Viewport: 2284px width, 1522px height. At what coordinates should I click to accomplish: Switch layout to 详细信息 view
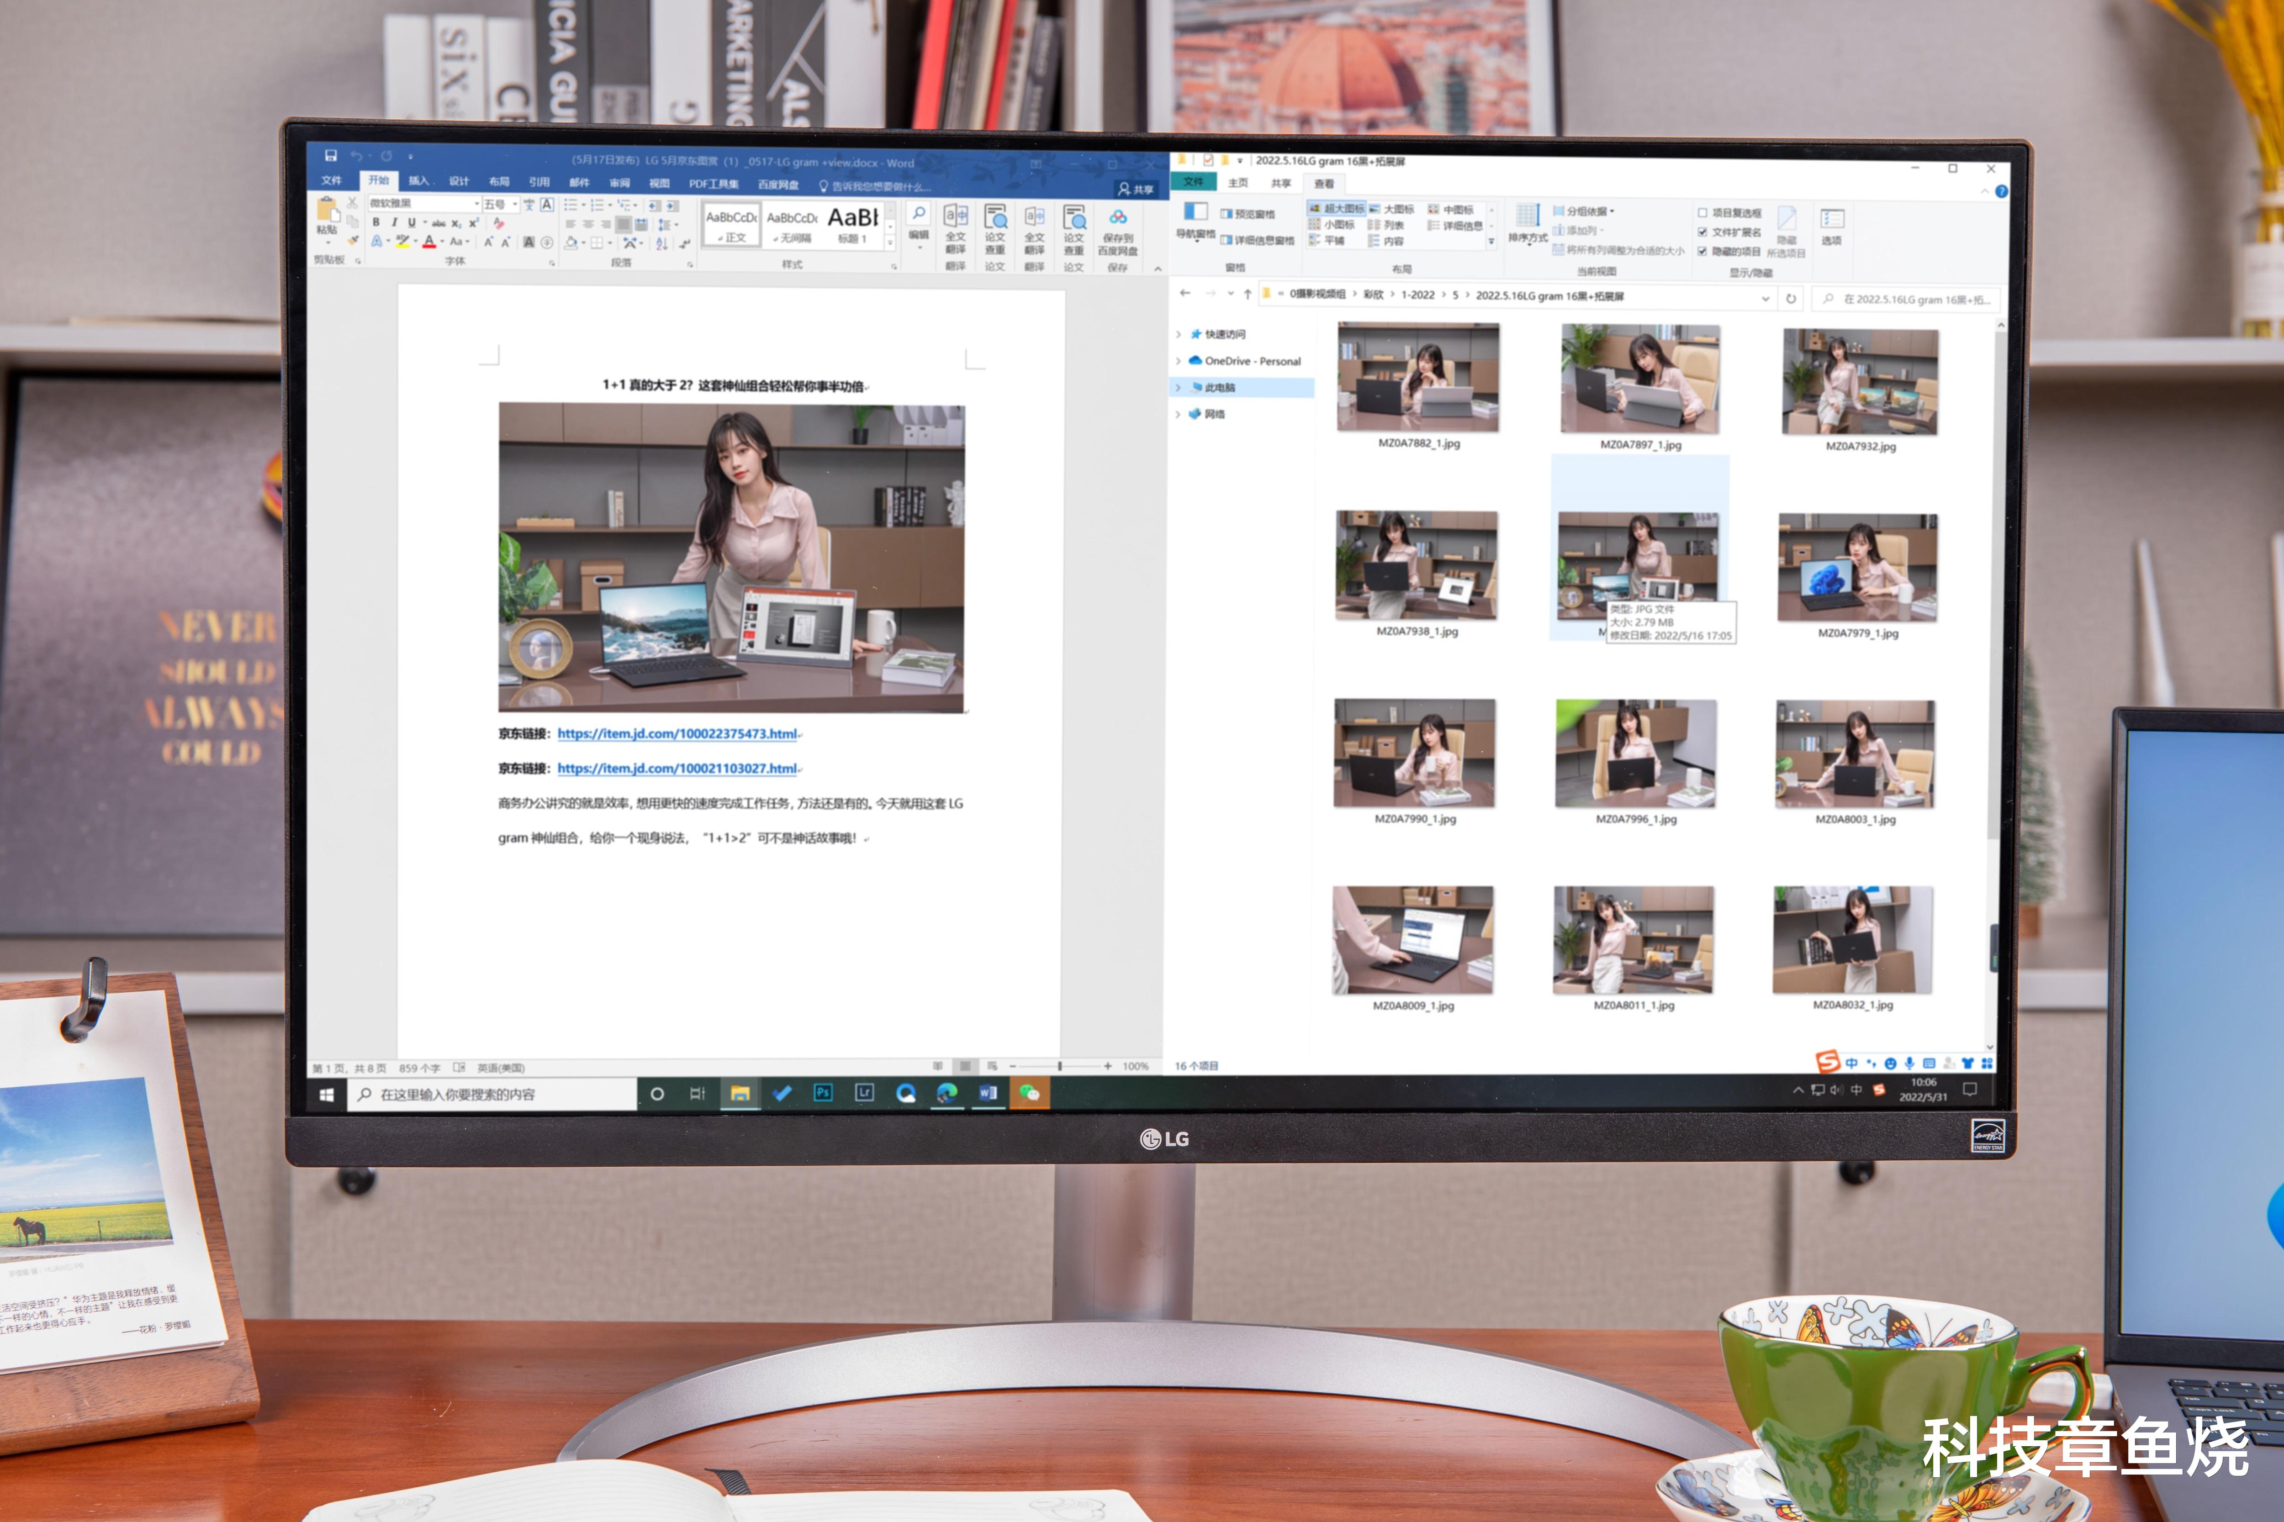pos(1455,225)
